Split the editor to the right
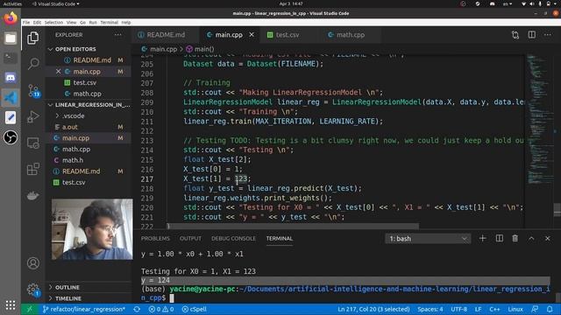Image resolution: width=561 pixels, height=315 pixels. click(x=532, y=35)
